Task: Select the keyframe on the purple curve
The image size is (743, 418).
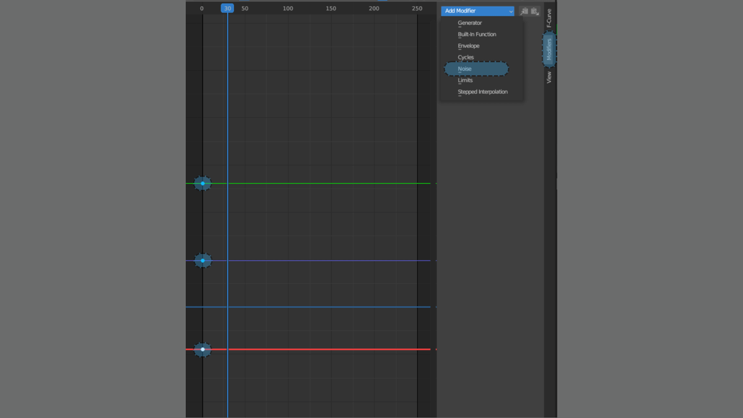Action: tap(202, 261)
